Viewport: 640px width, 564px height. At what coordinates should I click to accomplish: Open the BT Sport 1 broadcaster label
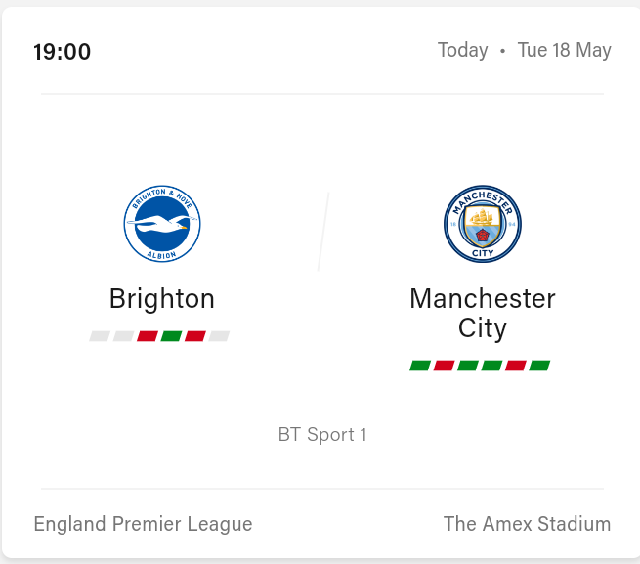322,435
